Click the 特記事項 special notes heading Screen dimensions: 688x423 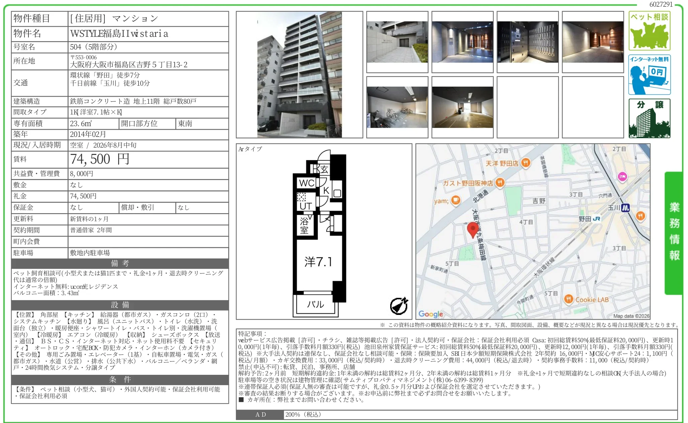(x=252, y=334)
